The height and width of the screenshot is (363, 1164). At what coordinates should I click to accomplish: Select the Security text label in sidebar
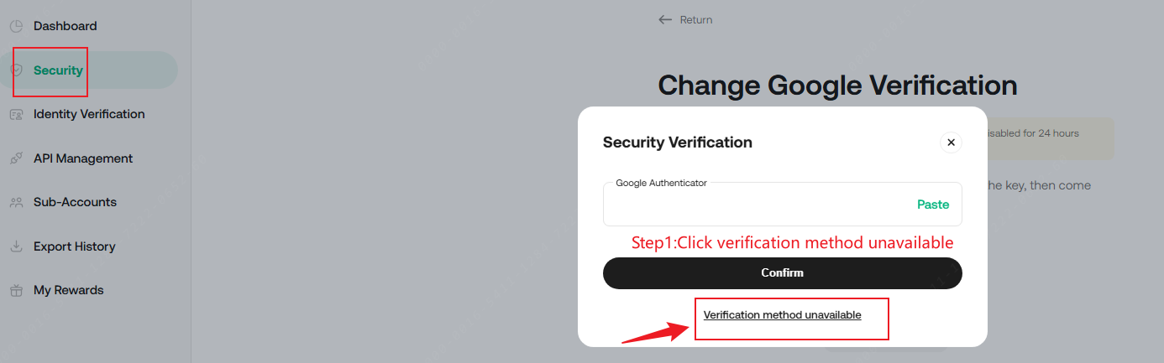click(58, 70)
